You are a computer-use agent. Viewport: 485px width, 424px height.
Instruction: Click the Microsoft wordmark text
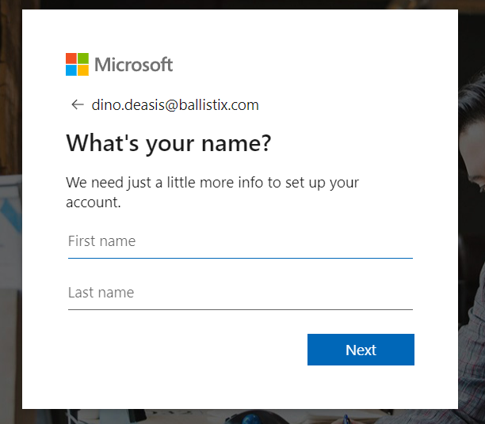[x=133, y=65]
